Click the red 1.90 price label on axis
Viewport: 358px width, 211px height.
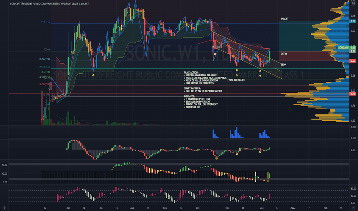[353, 94]
